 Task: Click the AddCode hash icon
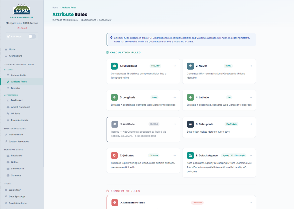[115, 124]
